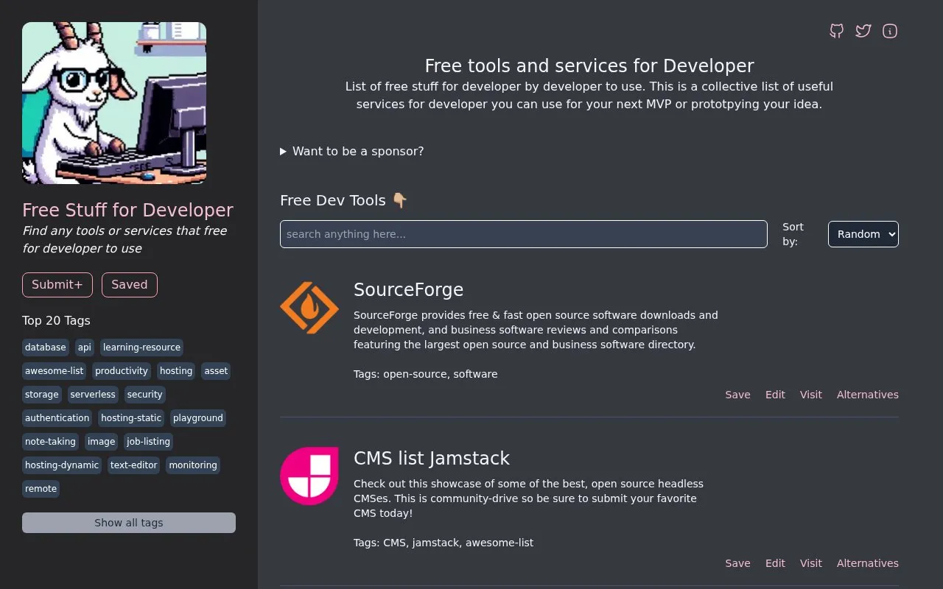Viewport: 943px width, 589px height.
Task: Edit the CMS list Jamstack entry
Action: pyautogui.click(x=775, y=563)
